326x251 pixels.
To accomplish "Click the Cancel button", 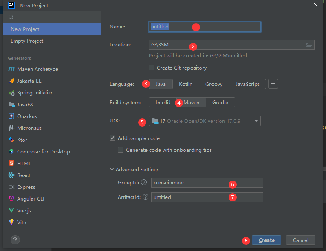I will pyautogui.click(x=301, y=240).
